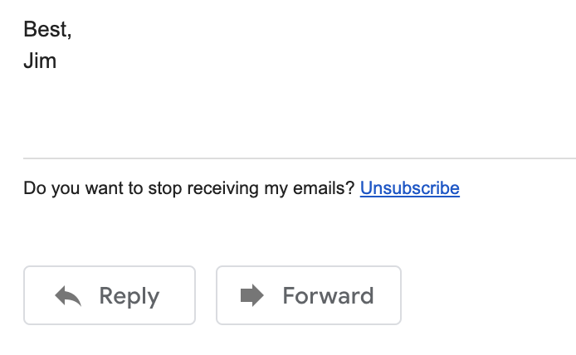
Task: Send this email onward using Forward
Action: point(309,295)
